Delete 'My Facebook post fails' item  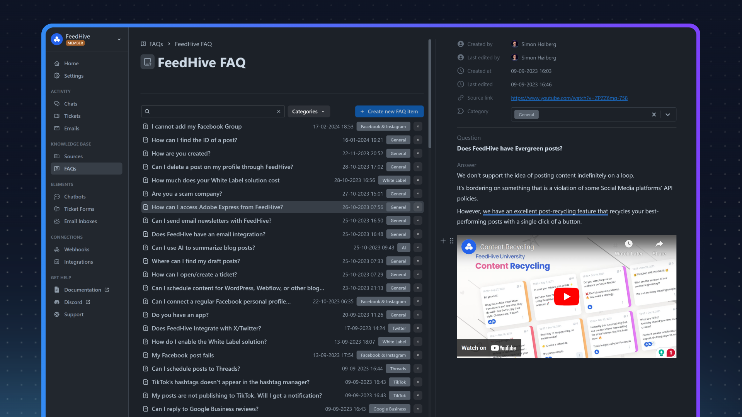pyautogui.click(x=418, y=355)
